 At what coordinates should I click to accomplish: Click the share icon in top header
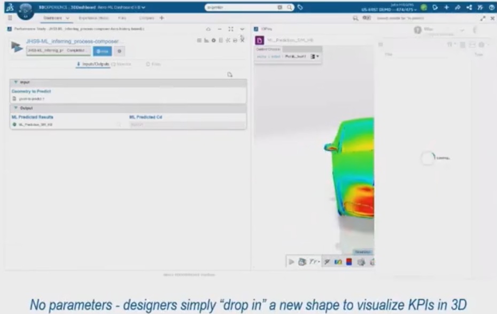(469, 7)
